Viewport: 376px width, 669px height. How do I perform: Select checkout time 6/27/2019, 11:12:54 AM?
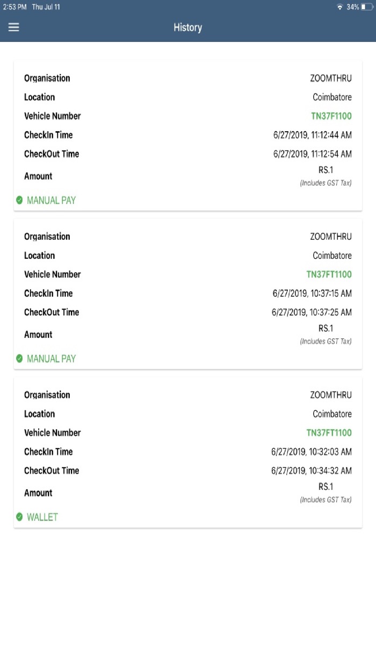click(312, 154)
